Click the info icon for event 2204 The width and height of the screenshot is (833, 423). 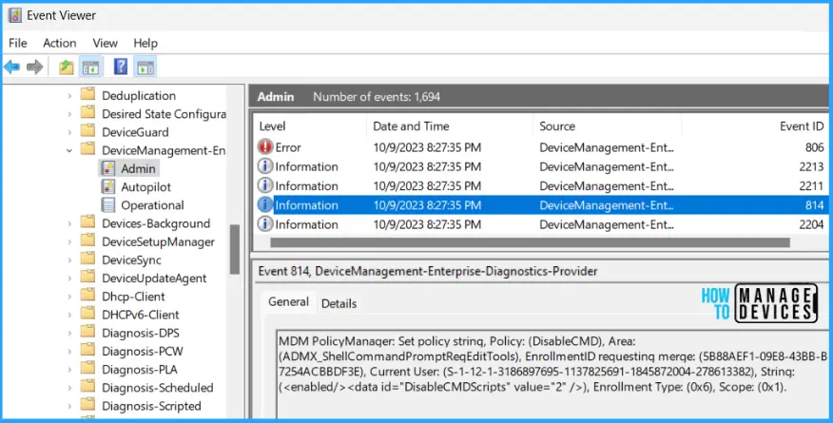tap(264, 224)
